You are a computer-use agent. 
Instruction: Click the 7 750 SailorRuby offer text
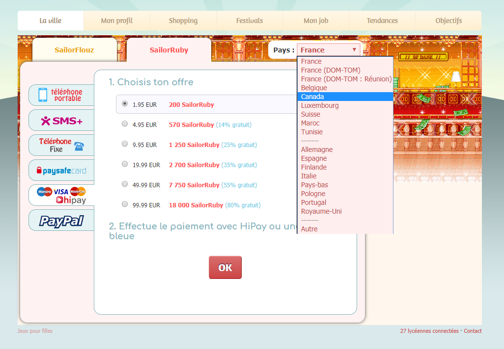194,185
